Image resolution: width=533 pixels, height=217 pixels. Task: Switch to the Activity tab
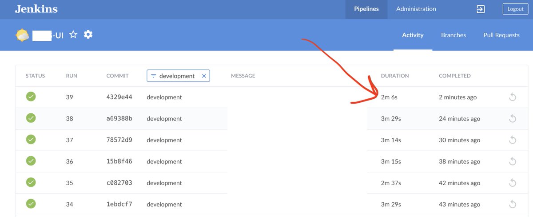(x=413, y=35)
